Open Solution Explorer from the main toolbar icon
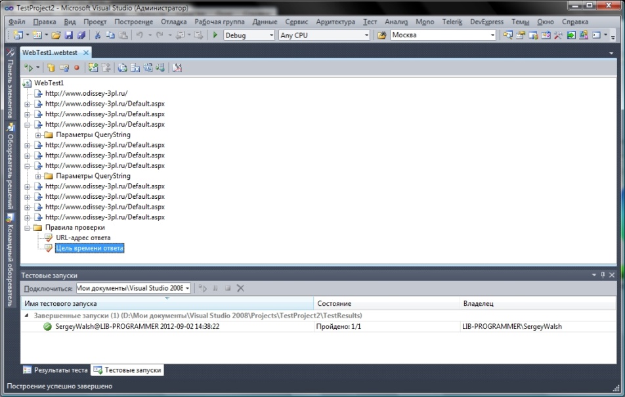 (x=507, y=35)
